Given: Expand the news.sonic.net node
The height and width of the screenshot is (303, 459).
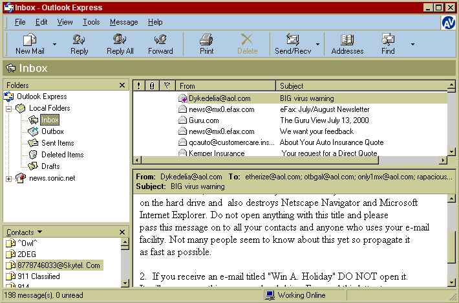Looking at the screenshot, I should click(x=9, y=179).
